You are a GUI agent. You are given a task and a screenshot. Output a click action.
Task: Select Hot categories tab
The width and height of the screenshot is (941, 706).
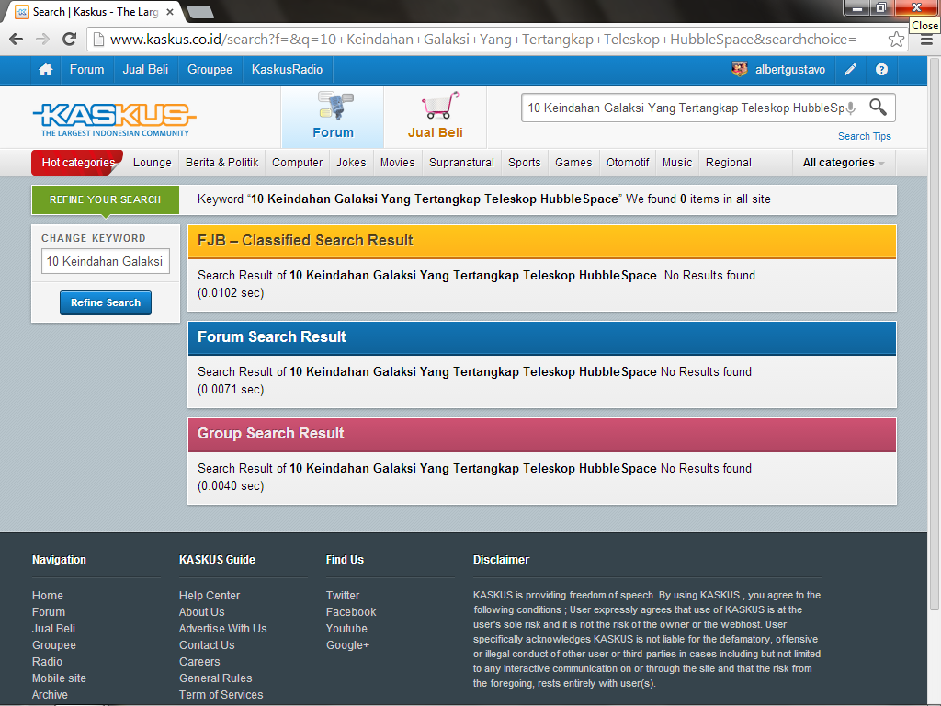77,163
